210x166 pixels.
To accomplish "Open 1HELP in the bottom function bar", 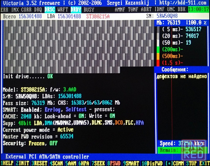I will tap(7, 163).
